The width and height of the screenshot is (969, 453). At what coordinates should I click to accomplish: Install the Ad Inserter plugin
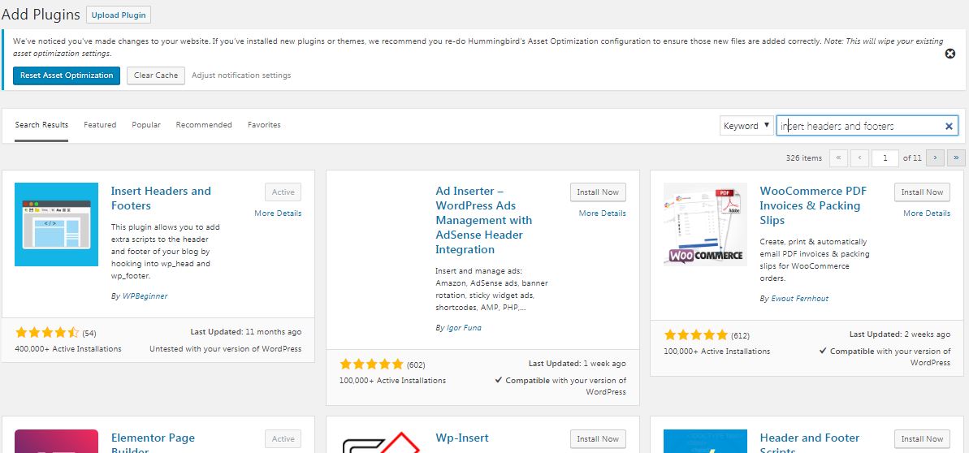[598, 192]
